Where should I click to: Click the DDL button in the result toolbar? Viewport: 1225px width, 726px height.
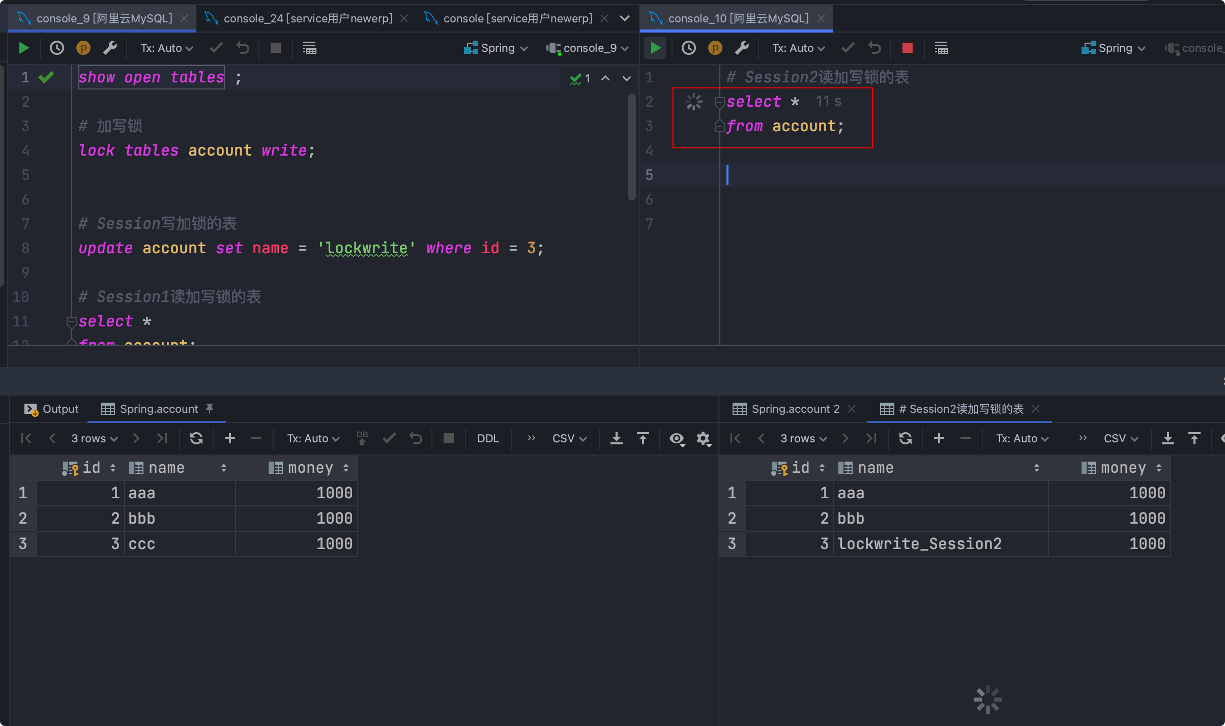coord(487,438)
